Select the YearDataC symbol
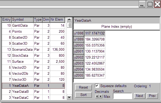Screen dimensions: 161x103 click(33, 98)
